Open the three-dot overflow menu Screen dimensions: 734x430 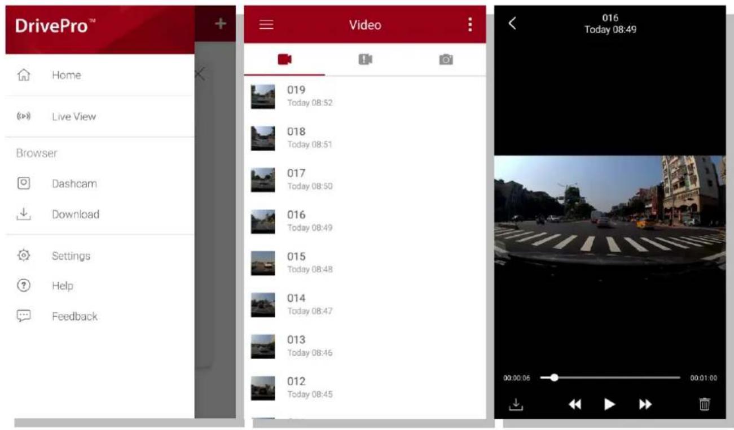tap(469, 25)
